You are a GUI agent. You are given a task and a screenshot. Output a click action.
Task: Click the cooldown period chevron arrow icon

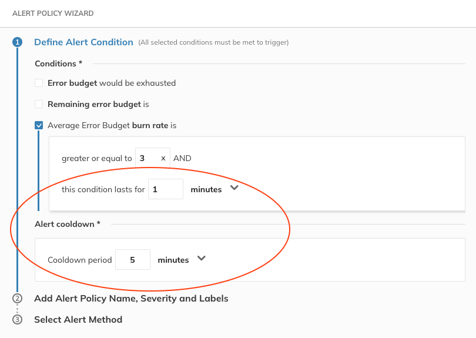(201, 259)
